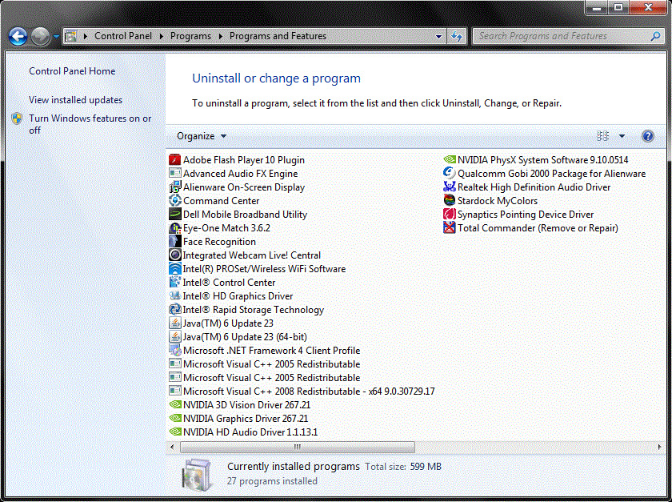This screenshot has height=502, width=672.
Task: Go back to the previous page
Action: [x=18, y=37]
